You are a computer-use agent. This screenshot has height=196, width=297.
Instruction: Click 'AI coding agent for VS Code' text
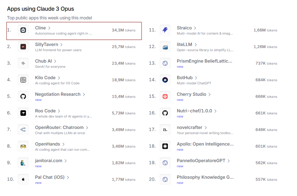tap(57, 83)
